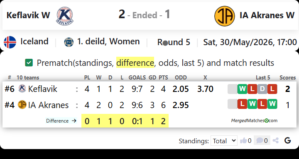Open the Standings Total dropdown
Viewport: 299px width, 159px height.
224,141
